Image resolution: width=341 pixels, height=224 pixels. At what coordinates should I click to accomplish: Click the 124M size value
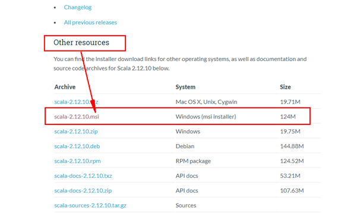click(288, 117)
